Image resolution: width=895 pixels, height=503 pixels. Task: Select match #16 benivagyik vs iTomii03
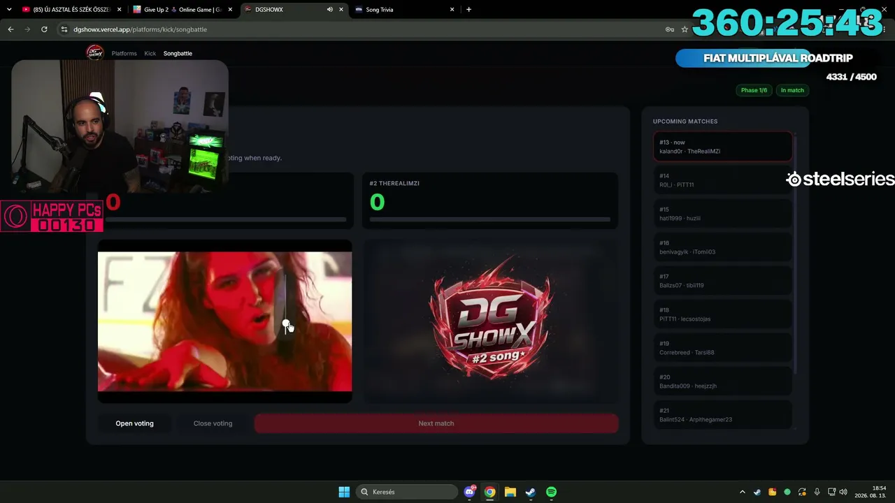723,247
